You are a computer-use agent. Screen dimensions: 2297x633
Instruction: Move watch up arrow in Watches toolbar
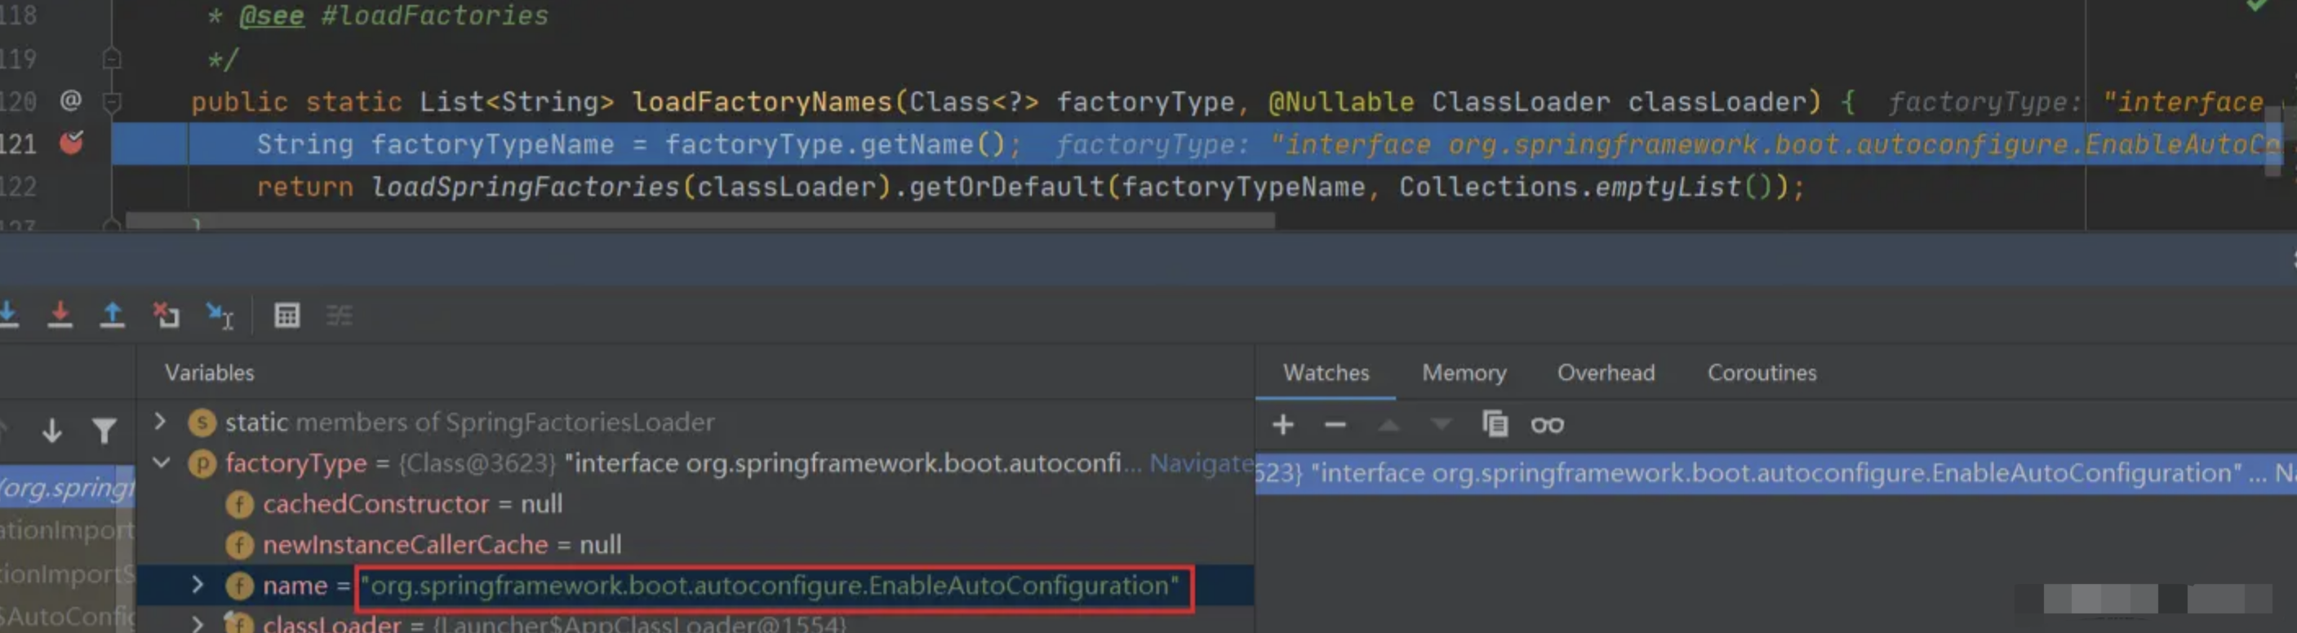(1388, 424)
